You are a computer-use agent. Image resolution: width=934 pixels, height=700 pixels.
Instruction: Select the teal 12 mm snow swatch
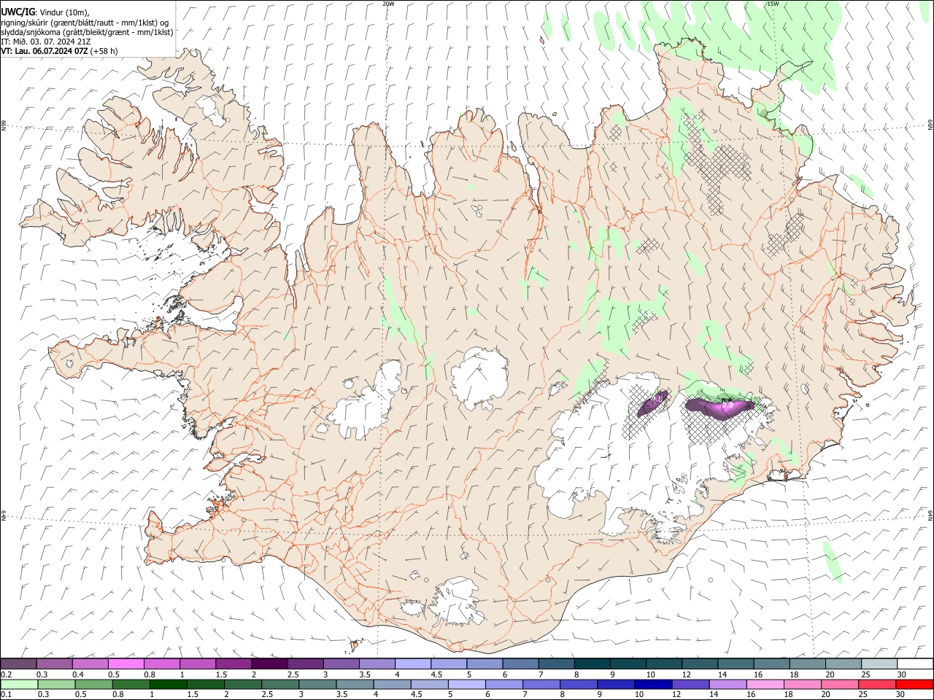(x=700, y=664)
